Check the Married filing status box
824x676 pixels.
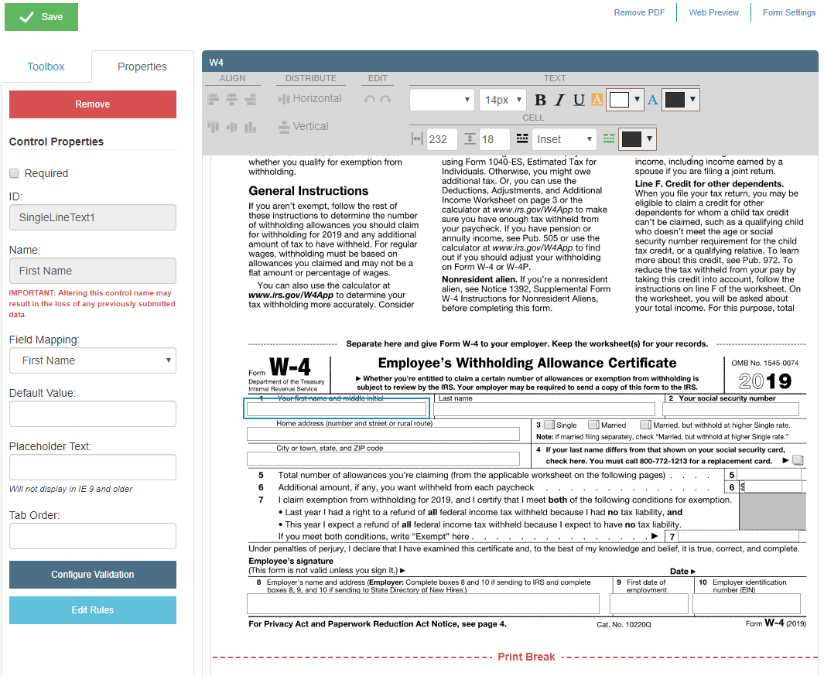[x=593, y=425]
